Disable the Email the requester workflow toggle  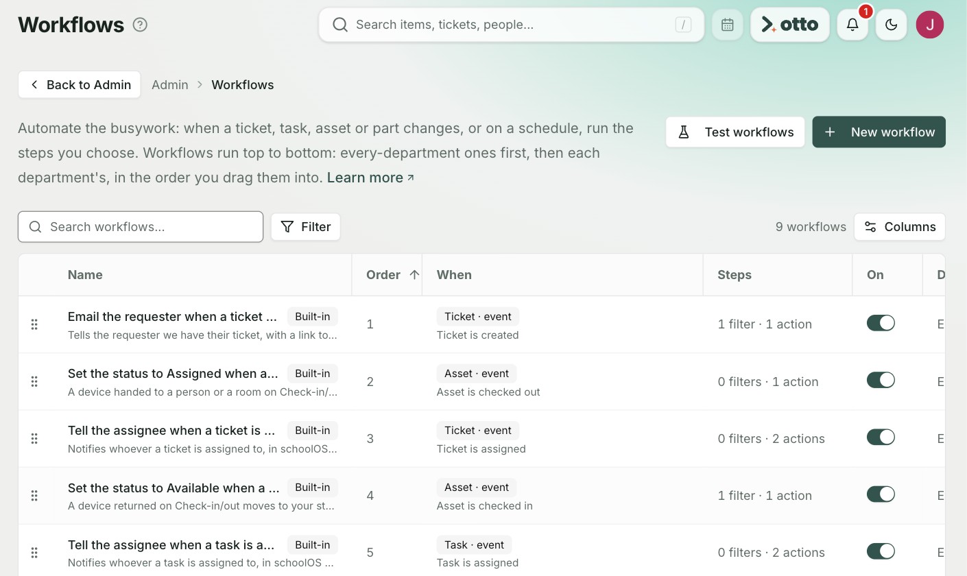881,323
